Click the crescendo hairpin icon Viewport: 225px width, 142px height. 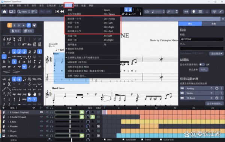click(x=6, y=72)
